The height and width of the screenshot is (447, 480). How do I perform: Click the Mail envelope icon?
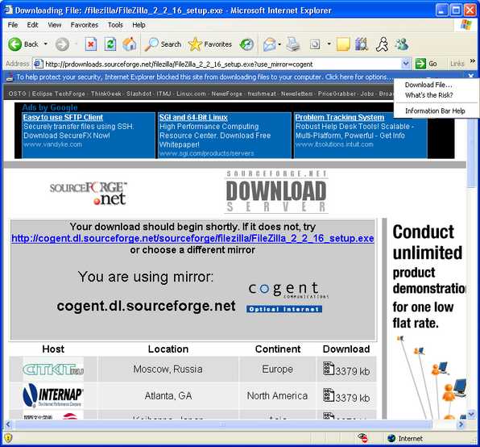269,44
